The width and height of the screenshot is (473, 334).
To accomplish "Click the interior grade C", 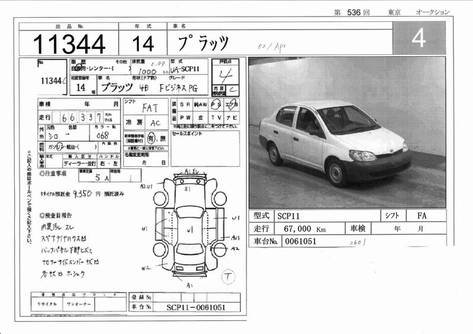I will (x=232, y=90).
